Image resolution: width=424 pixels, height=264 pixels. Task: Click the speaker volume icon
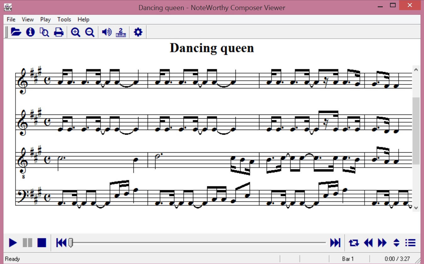[x=107, y=32]
